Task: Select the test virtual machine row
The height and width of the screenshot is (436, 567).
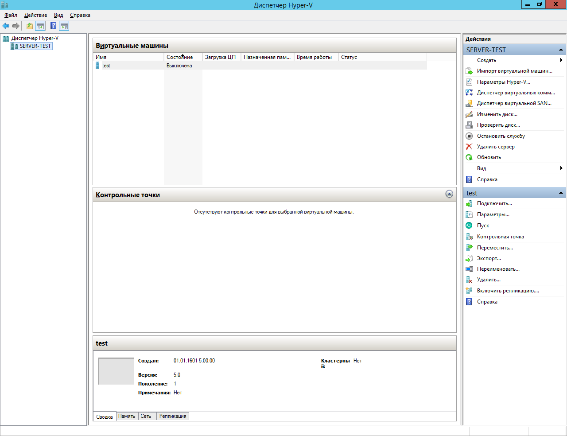Action: [260, 66]
